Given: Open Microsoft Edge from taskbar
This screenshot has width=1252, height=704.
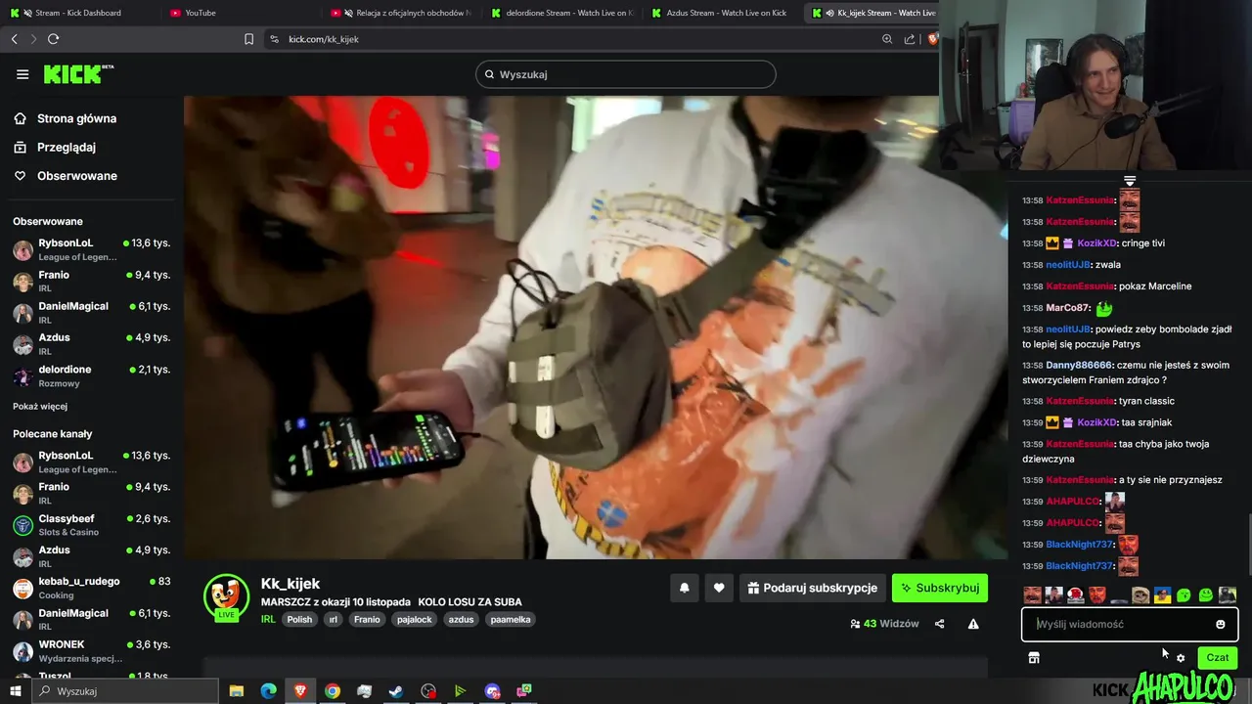Looking at the screenshot, I should tap(268, 691).
